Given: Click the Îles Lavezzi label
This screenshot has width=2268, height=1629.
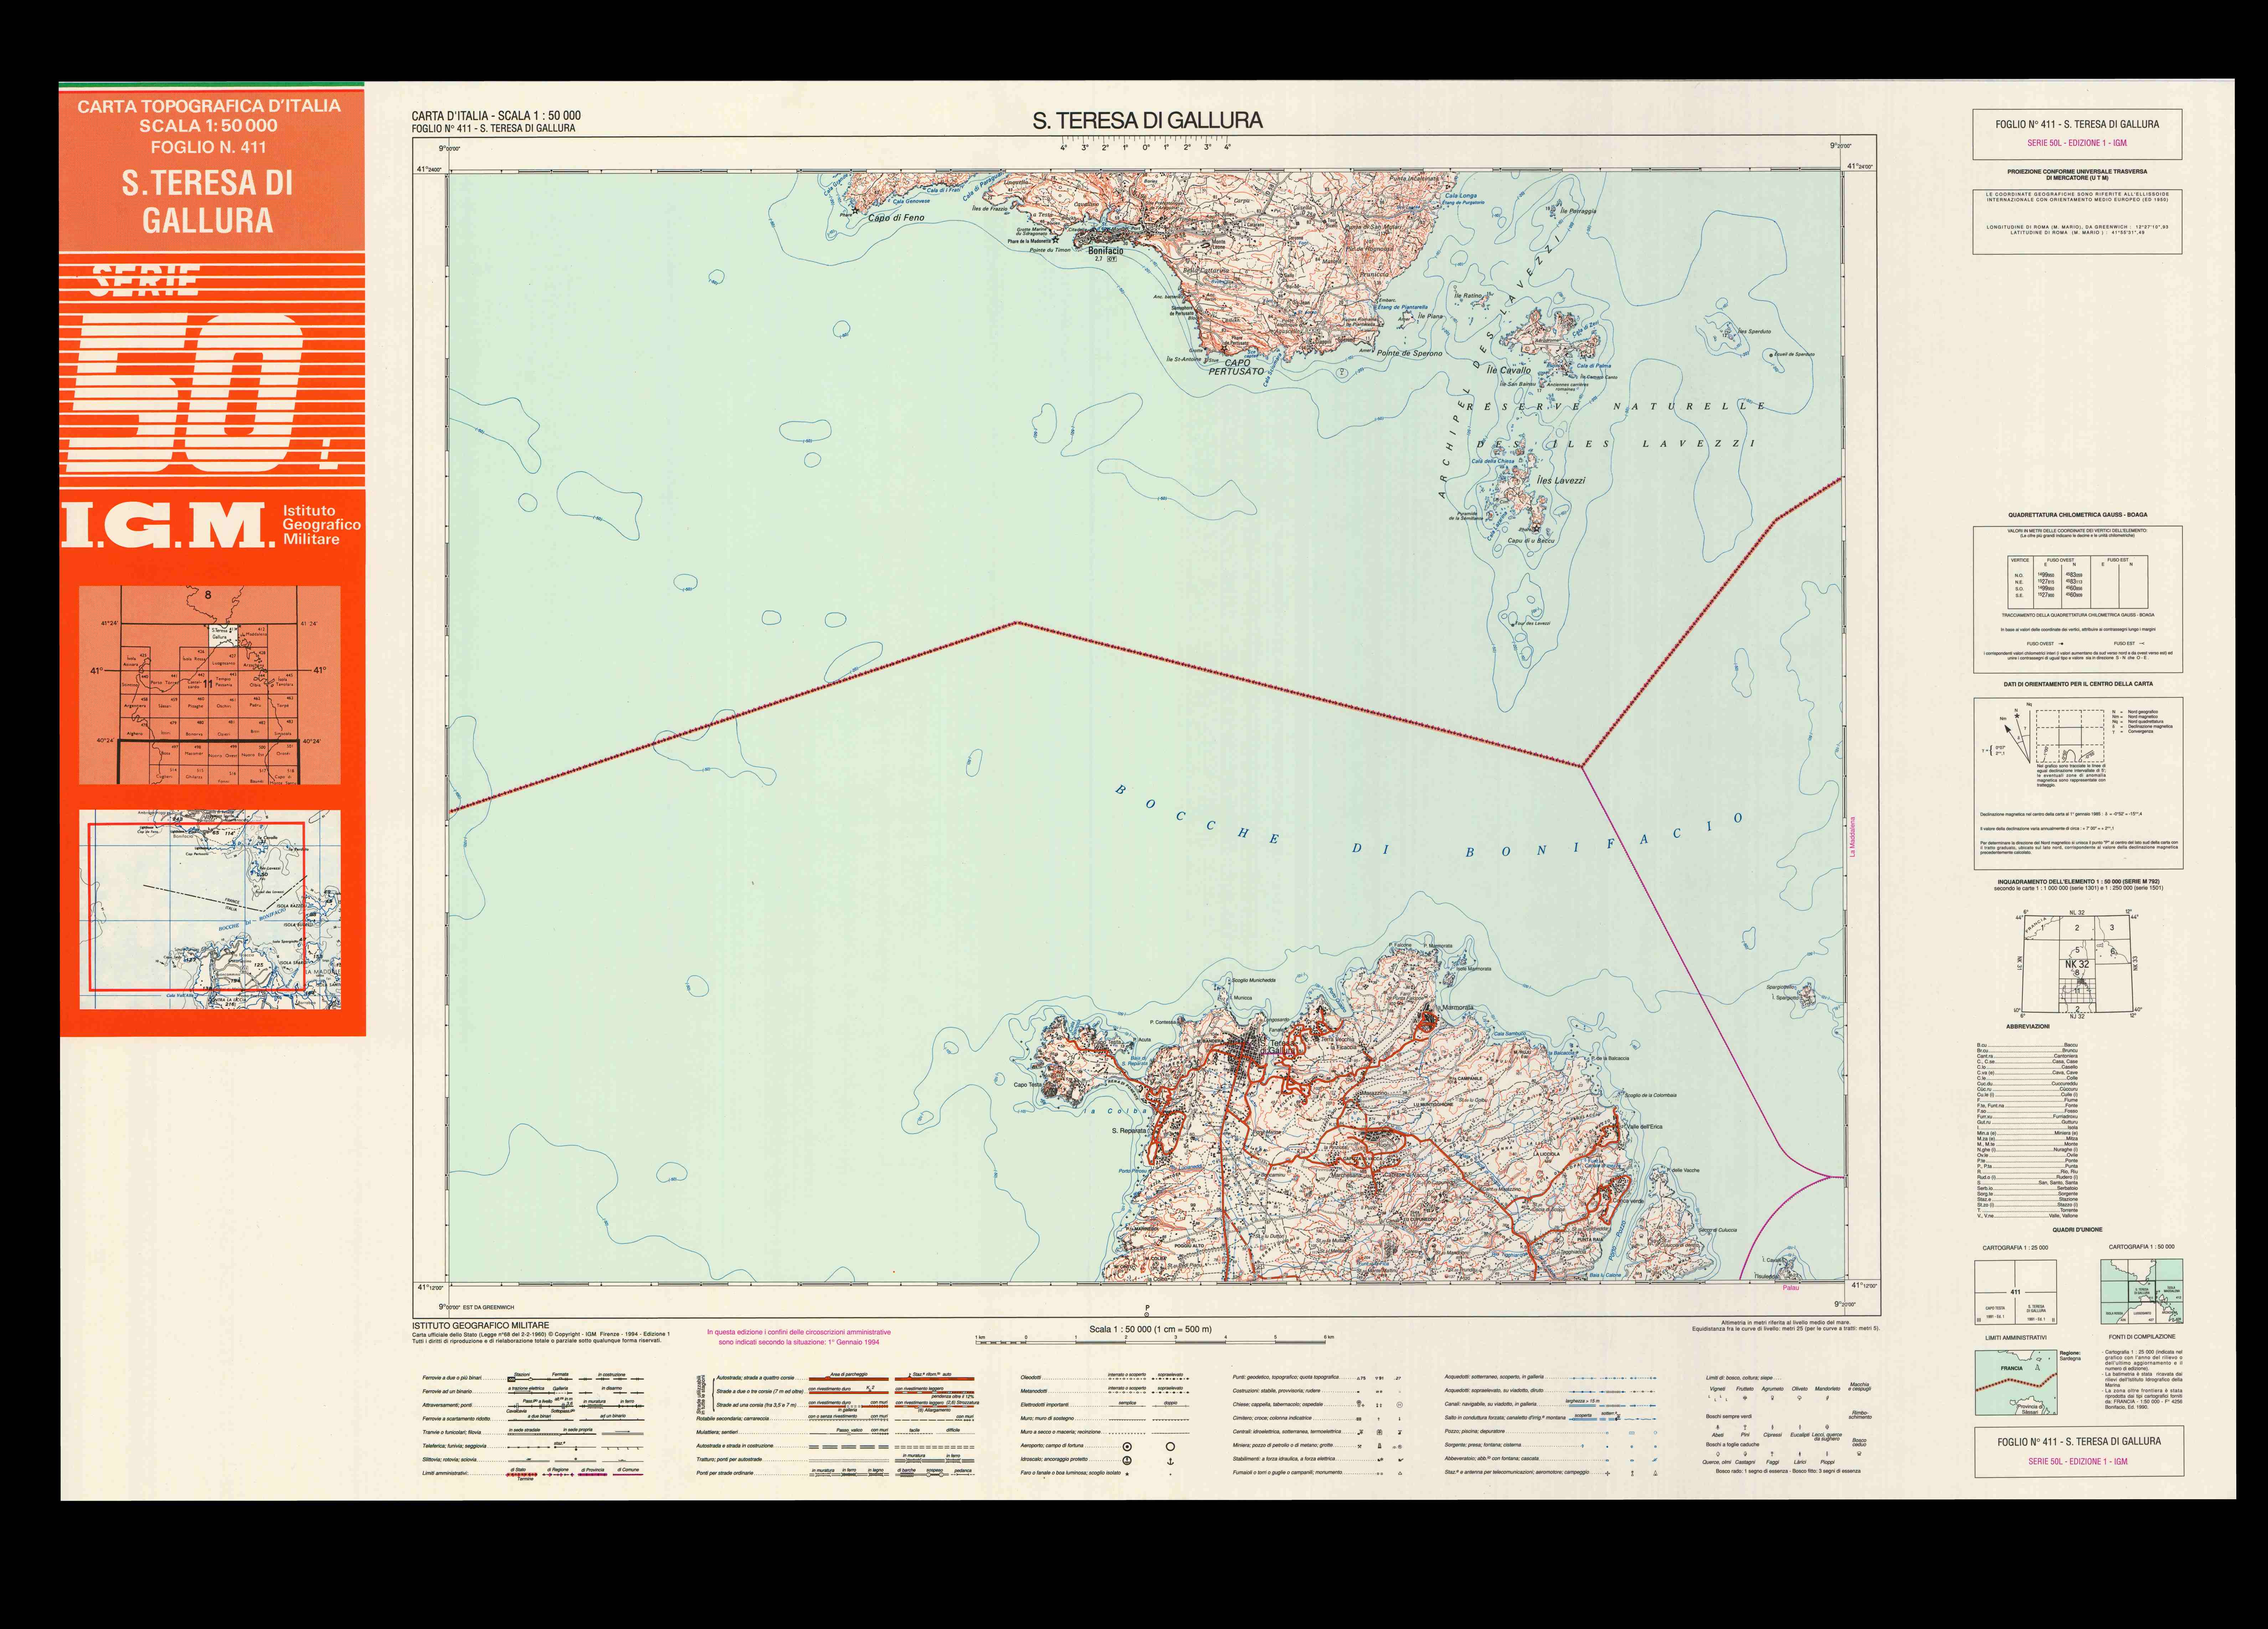Looking at the screenshot, I should coord(1560,480).
